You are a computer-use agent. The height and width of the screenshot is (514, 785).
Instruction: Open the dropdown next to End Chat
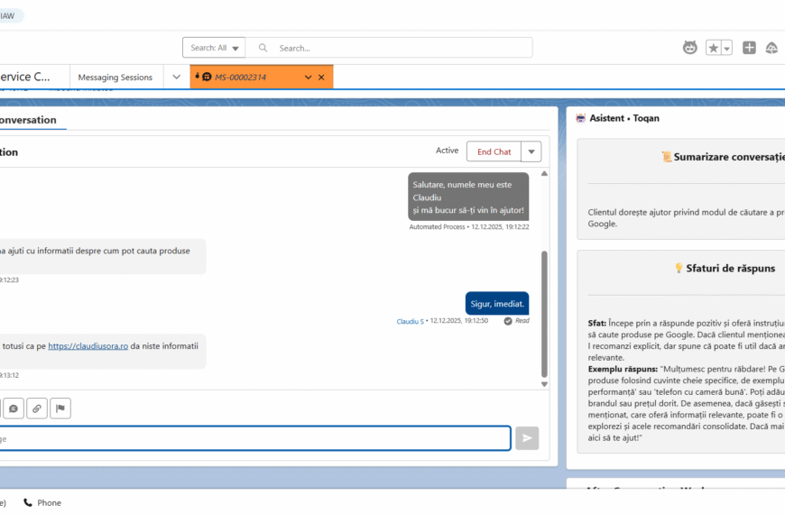[531, 151]
